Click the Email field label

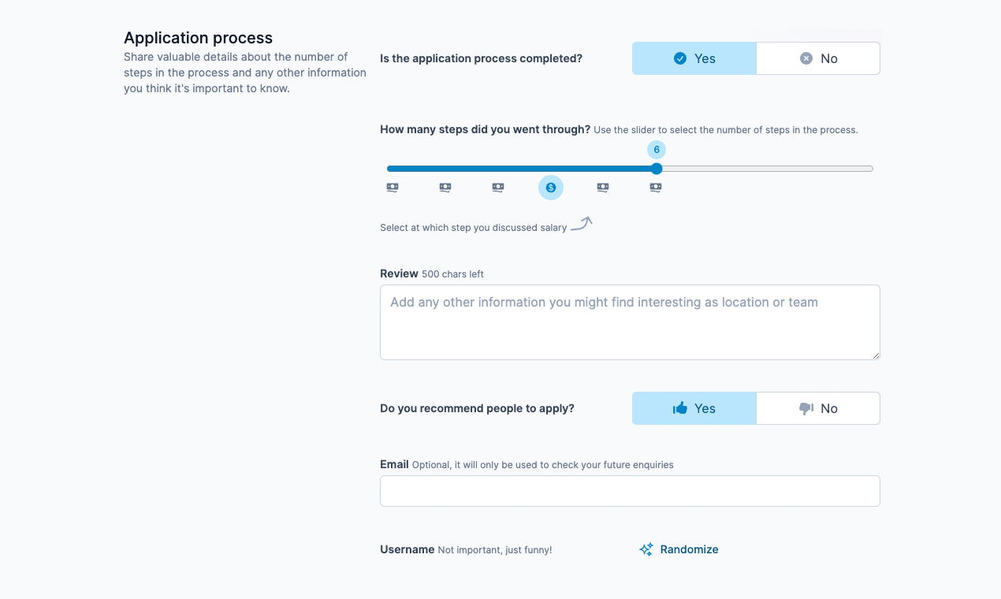pyautogui.click(x=394, y=464)
